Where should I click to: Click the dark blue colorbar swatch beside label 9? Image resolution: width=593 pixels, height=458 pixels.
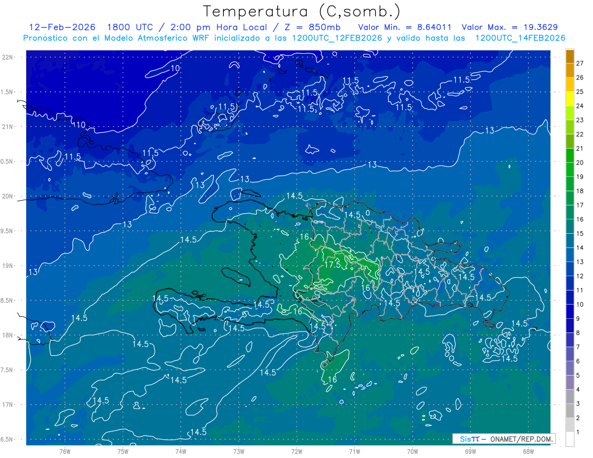click(x=570, y=312)
